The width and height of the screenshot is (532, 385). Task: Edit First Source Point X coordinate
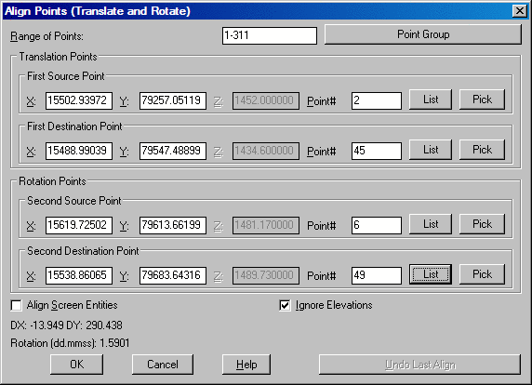pyautogui.click(x=79, y=100)
